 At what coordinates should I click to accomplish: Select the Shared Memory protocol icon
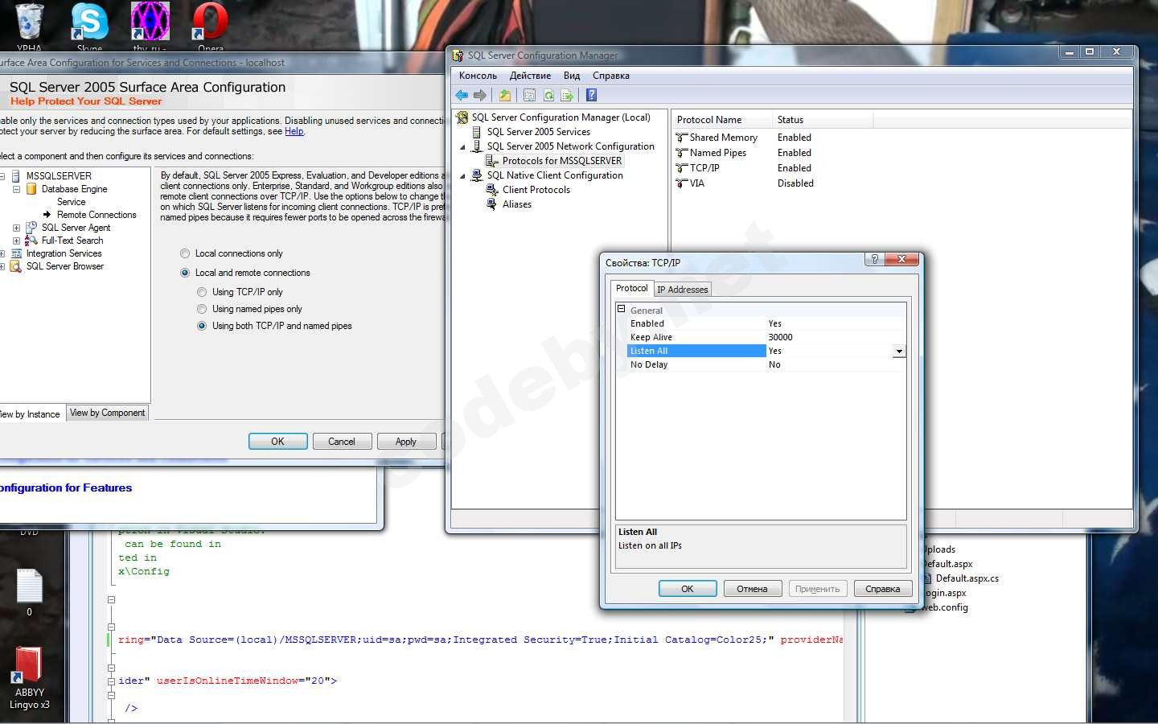(x=682, y=138)
